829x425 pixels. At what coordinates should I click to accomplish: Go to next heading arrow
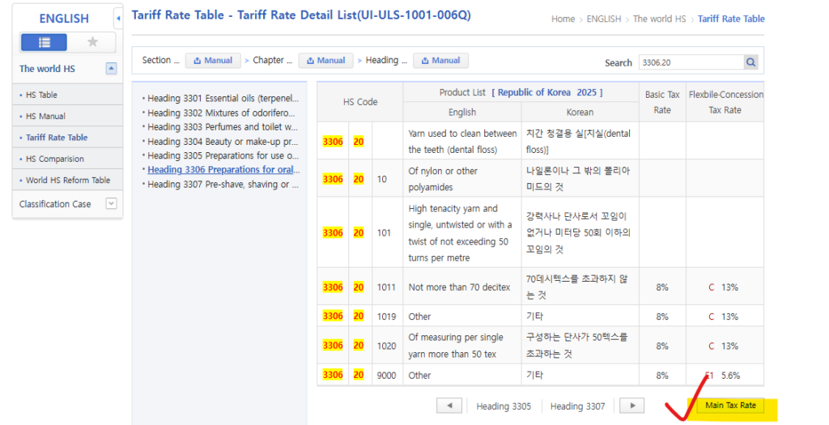coord(633,406)
